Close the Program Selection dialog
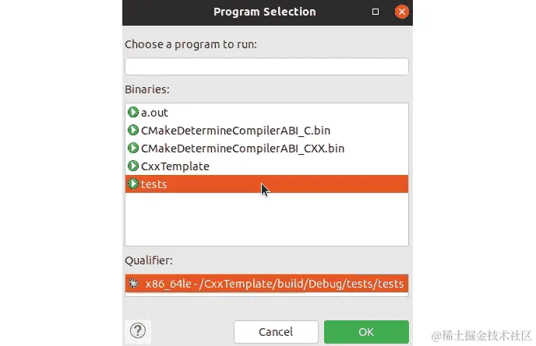The width and height of the screenshot is (536, 346). click(x=402, y=12)
